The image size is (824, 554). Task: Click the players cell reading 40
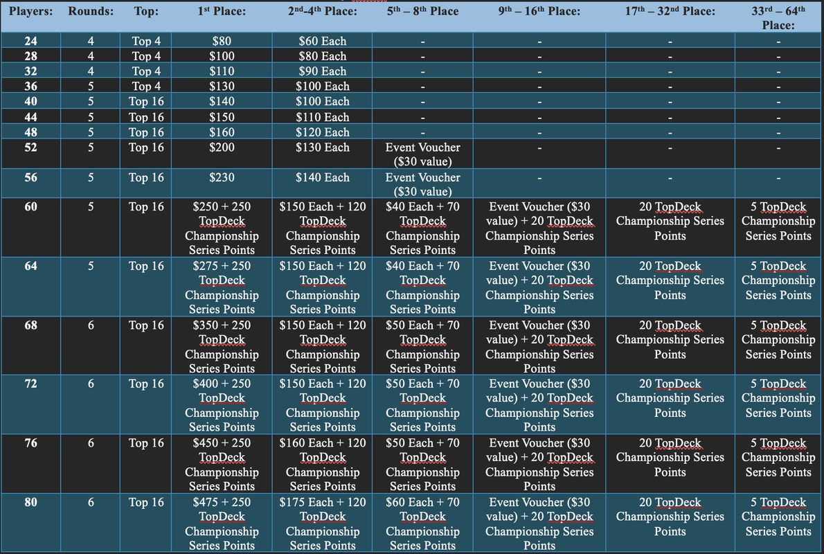tap(31, 101)
